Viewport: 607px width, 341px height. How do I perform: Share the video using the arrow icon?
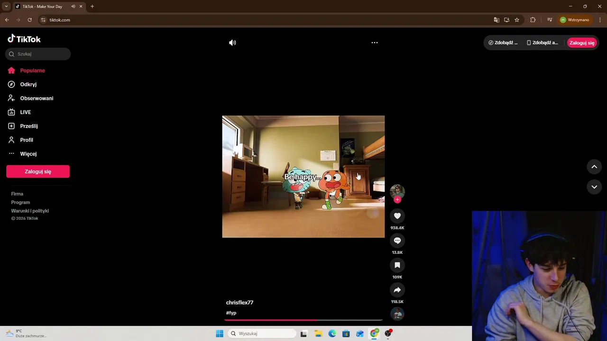[397, 290]
